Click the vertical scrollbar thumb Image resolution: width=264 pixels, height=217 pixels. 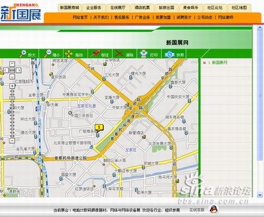pos(260,95)
